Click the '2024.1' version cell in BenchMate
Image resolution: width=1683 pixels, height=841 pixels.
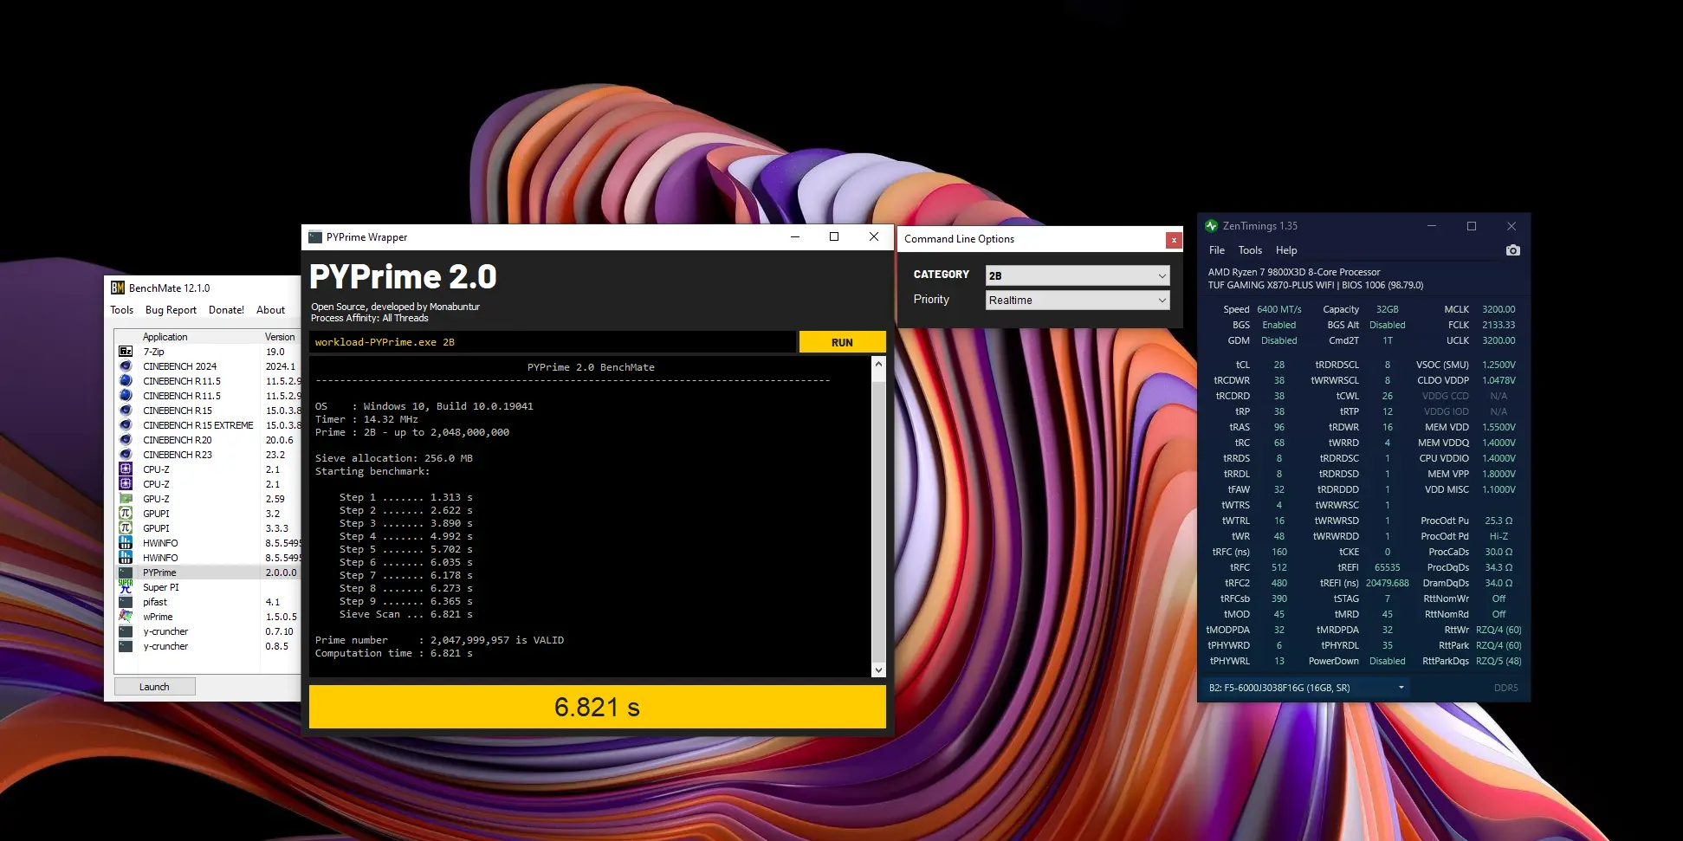pyautogui.click(x=281, y=366)
